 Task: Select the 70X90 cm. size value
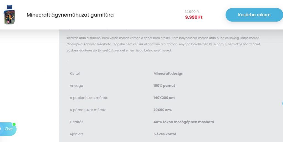[163, 110]
